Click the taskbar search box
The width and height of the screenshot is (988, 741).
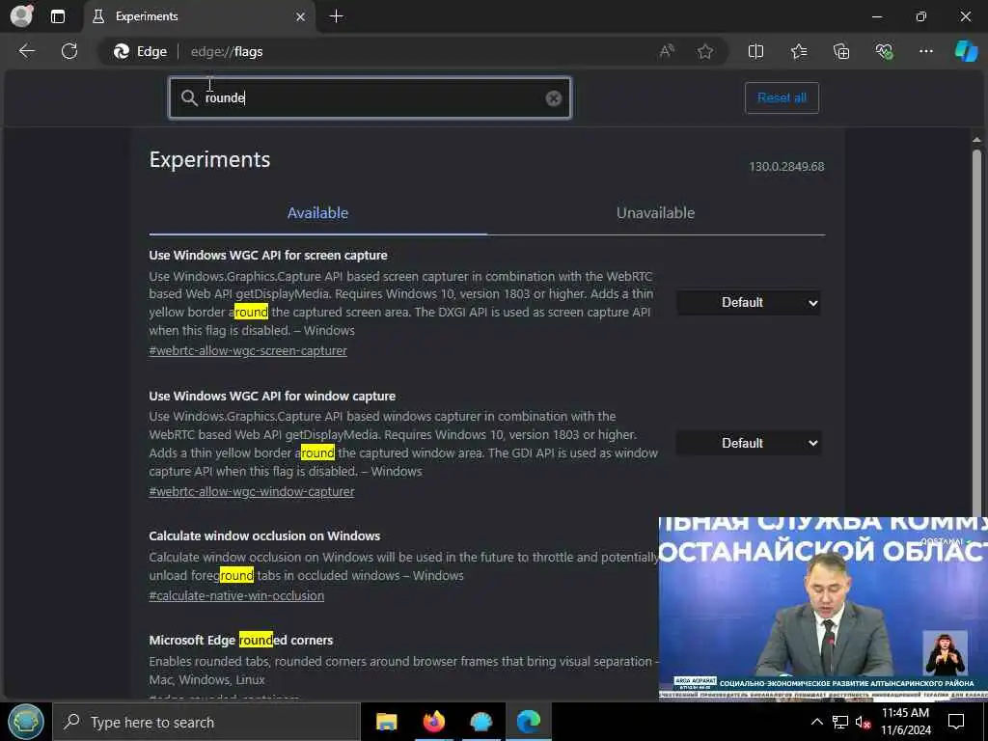pyautogui.click(x=206, y=722)
